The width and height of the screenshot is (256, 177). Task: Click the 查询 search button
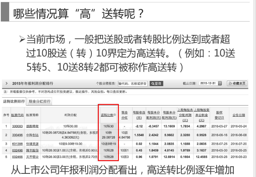click(x=156, y=84)
